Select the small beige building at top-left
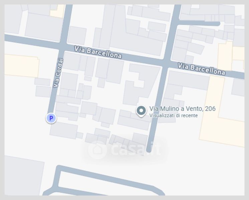Viewport: 249px width, 200px height. 57,11
